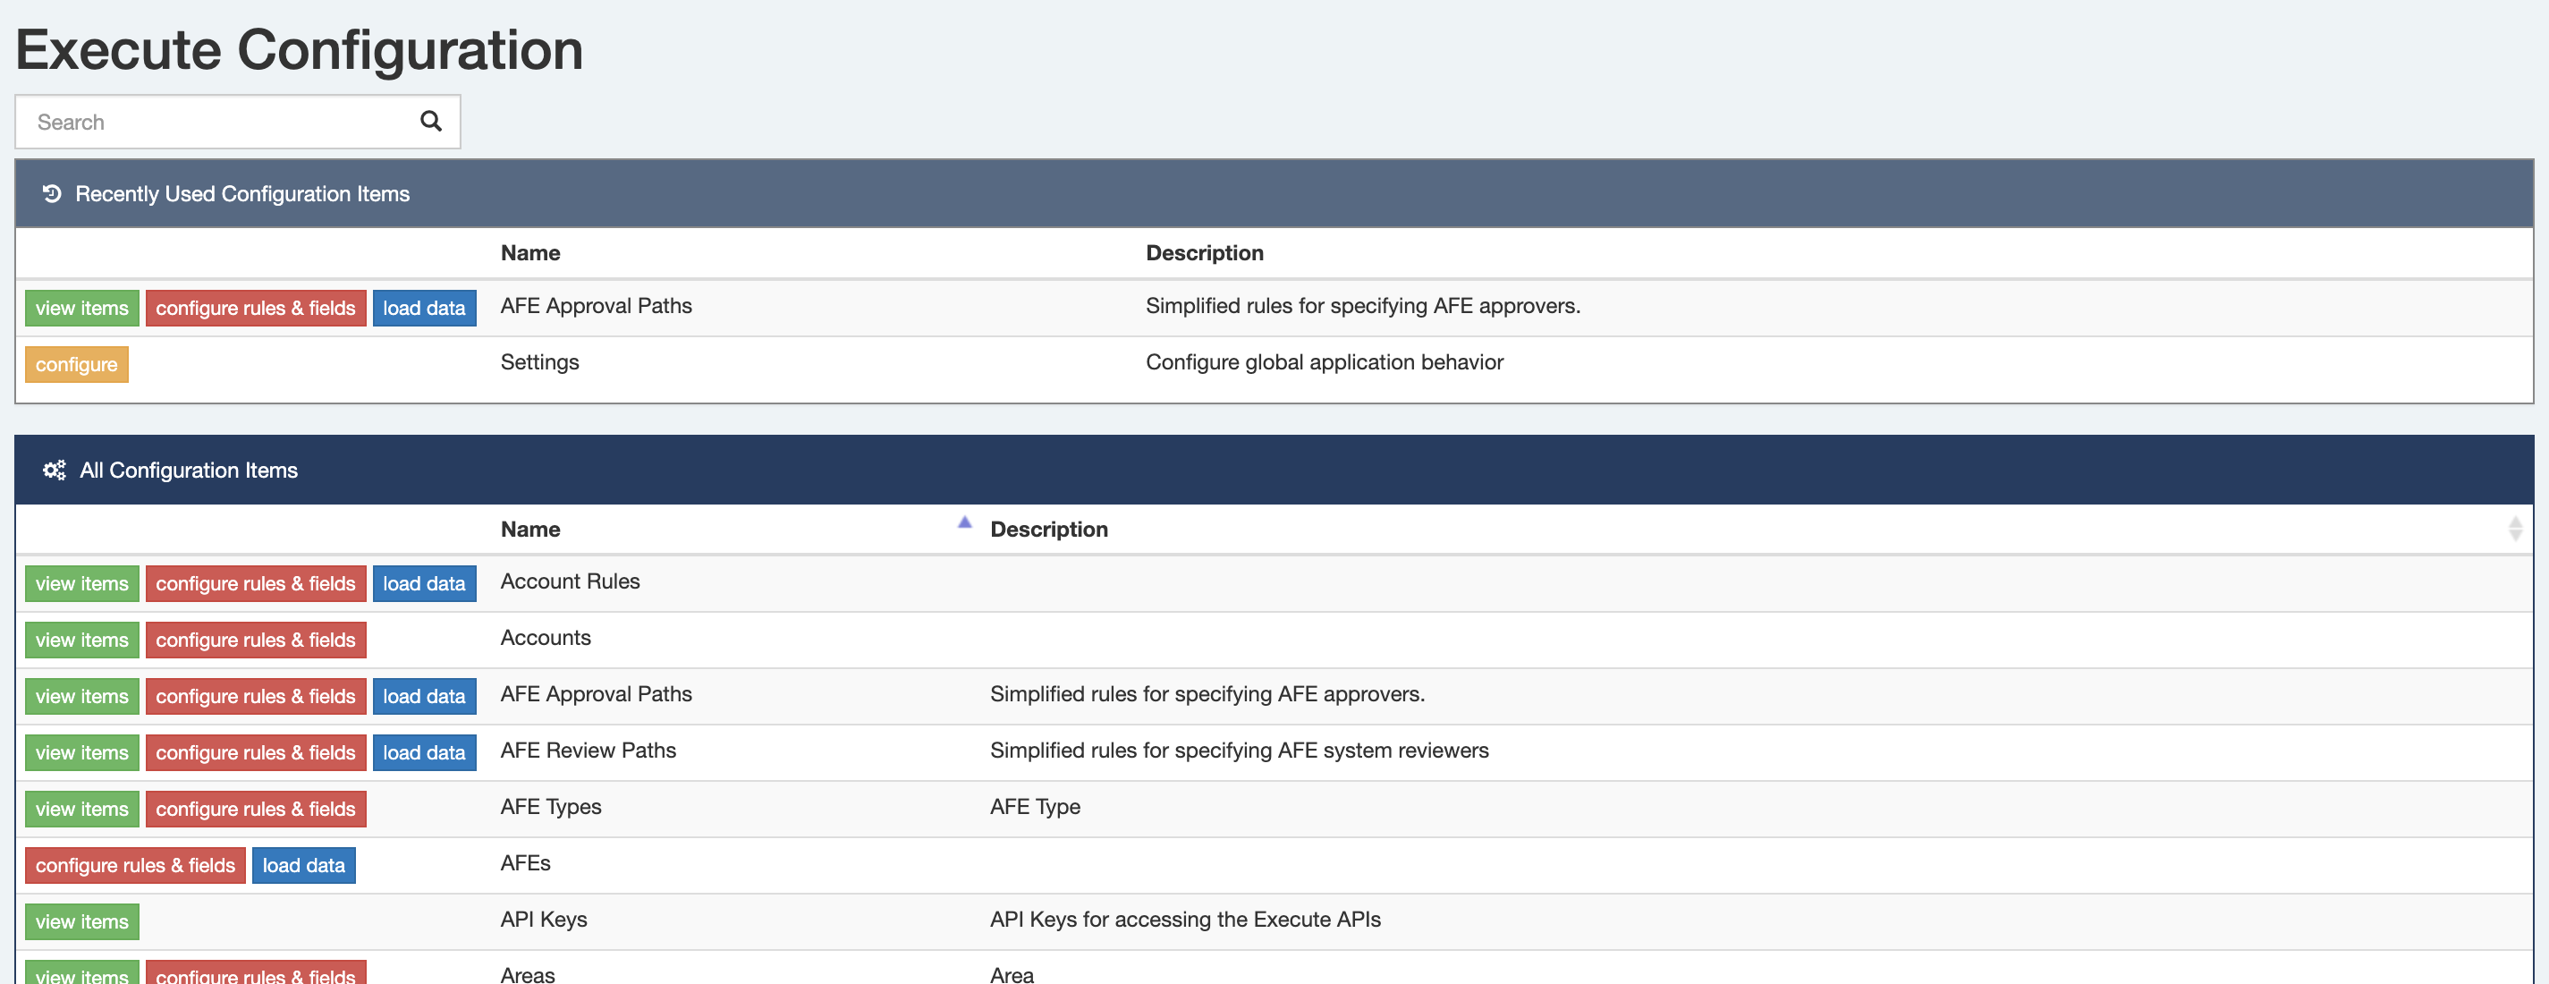2549x984 pixels.
Task: Click the Recently Used history icon
Action: 53,194
